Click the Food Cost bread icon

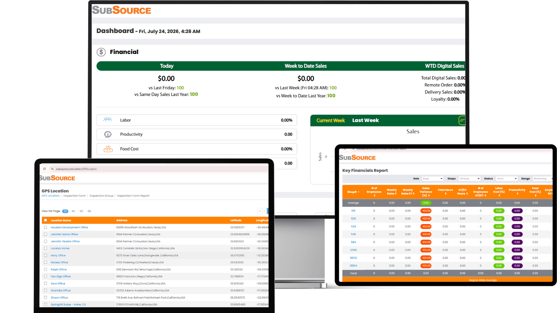click(108, 149)
